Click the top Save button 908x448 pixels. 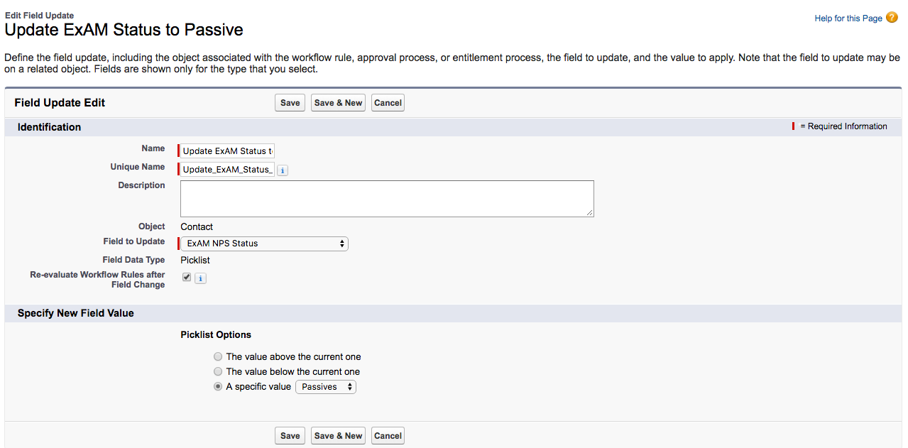pos(290,103)
